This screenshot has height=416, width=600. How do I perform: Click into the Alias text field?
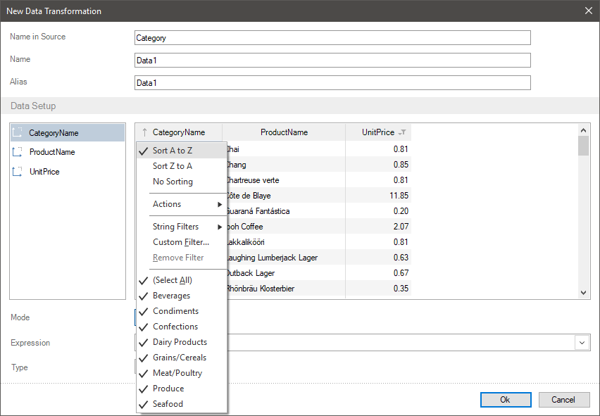(x=332, y=83)
